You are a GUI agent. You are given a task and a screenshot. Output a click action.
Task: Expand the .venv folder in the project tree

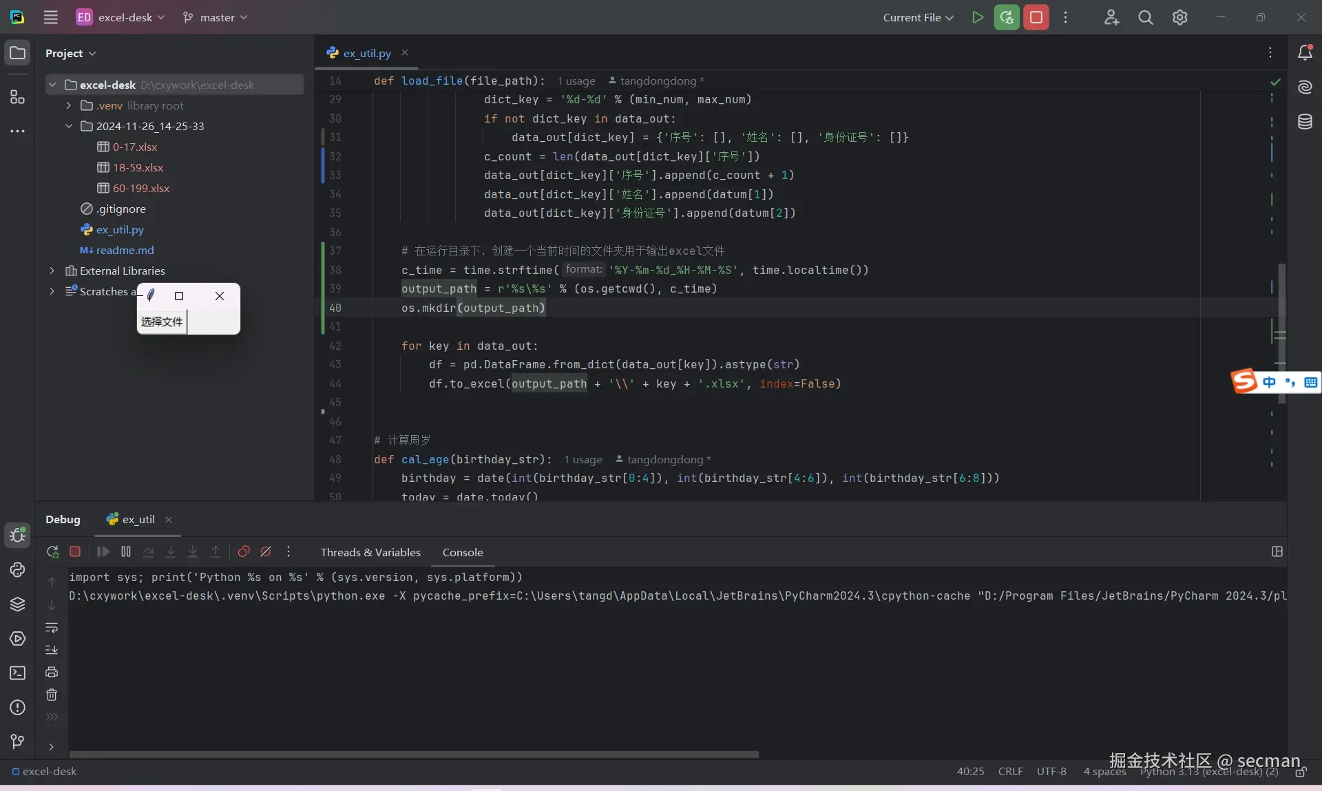[x=68, y=105]
